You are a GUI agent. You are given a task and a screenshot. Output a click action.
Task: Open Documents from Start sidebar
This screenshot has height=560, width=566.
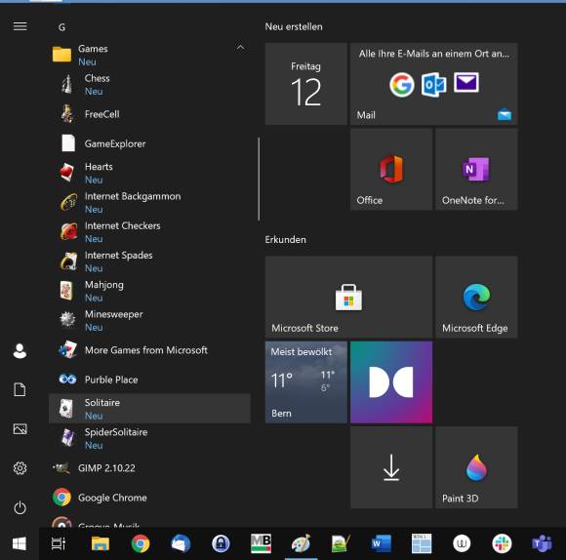(x=20, y=389)
